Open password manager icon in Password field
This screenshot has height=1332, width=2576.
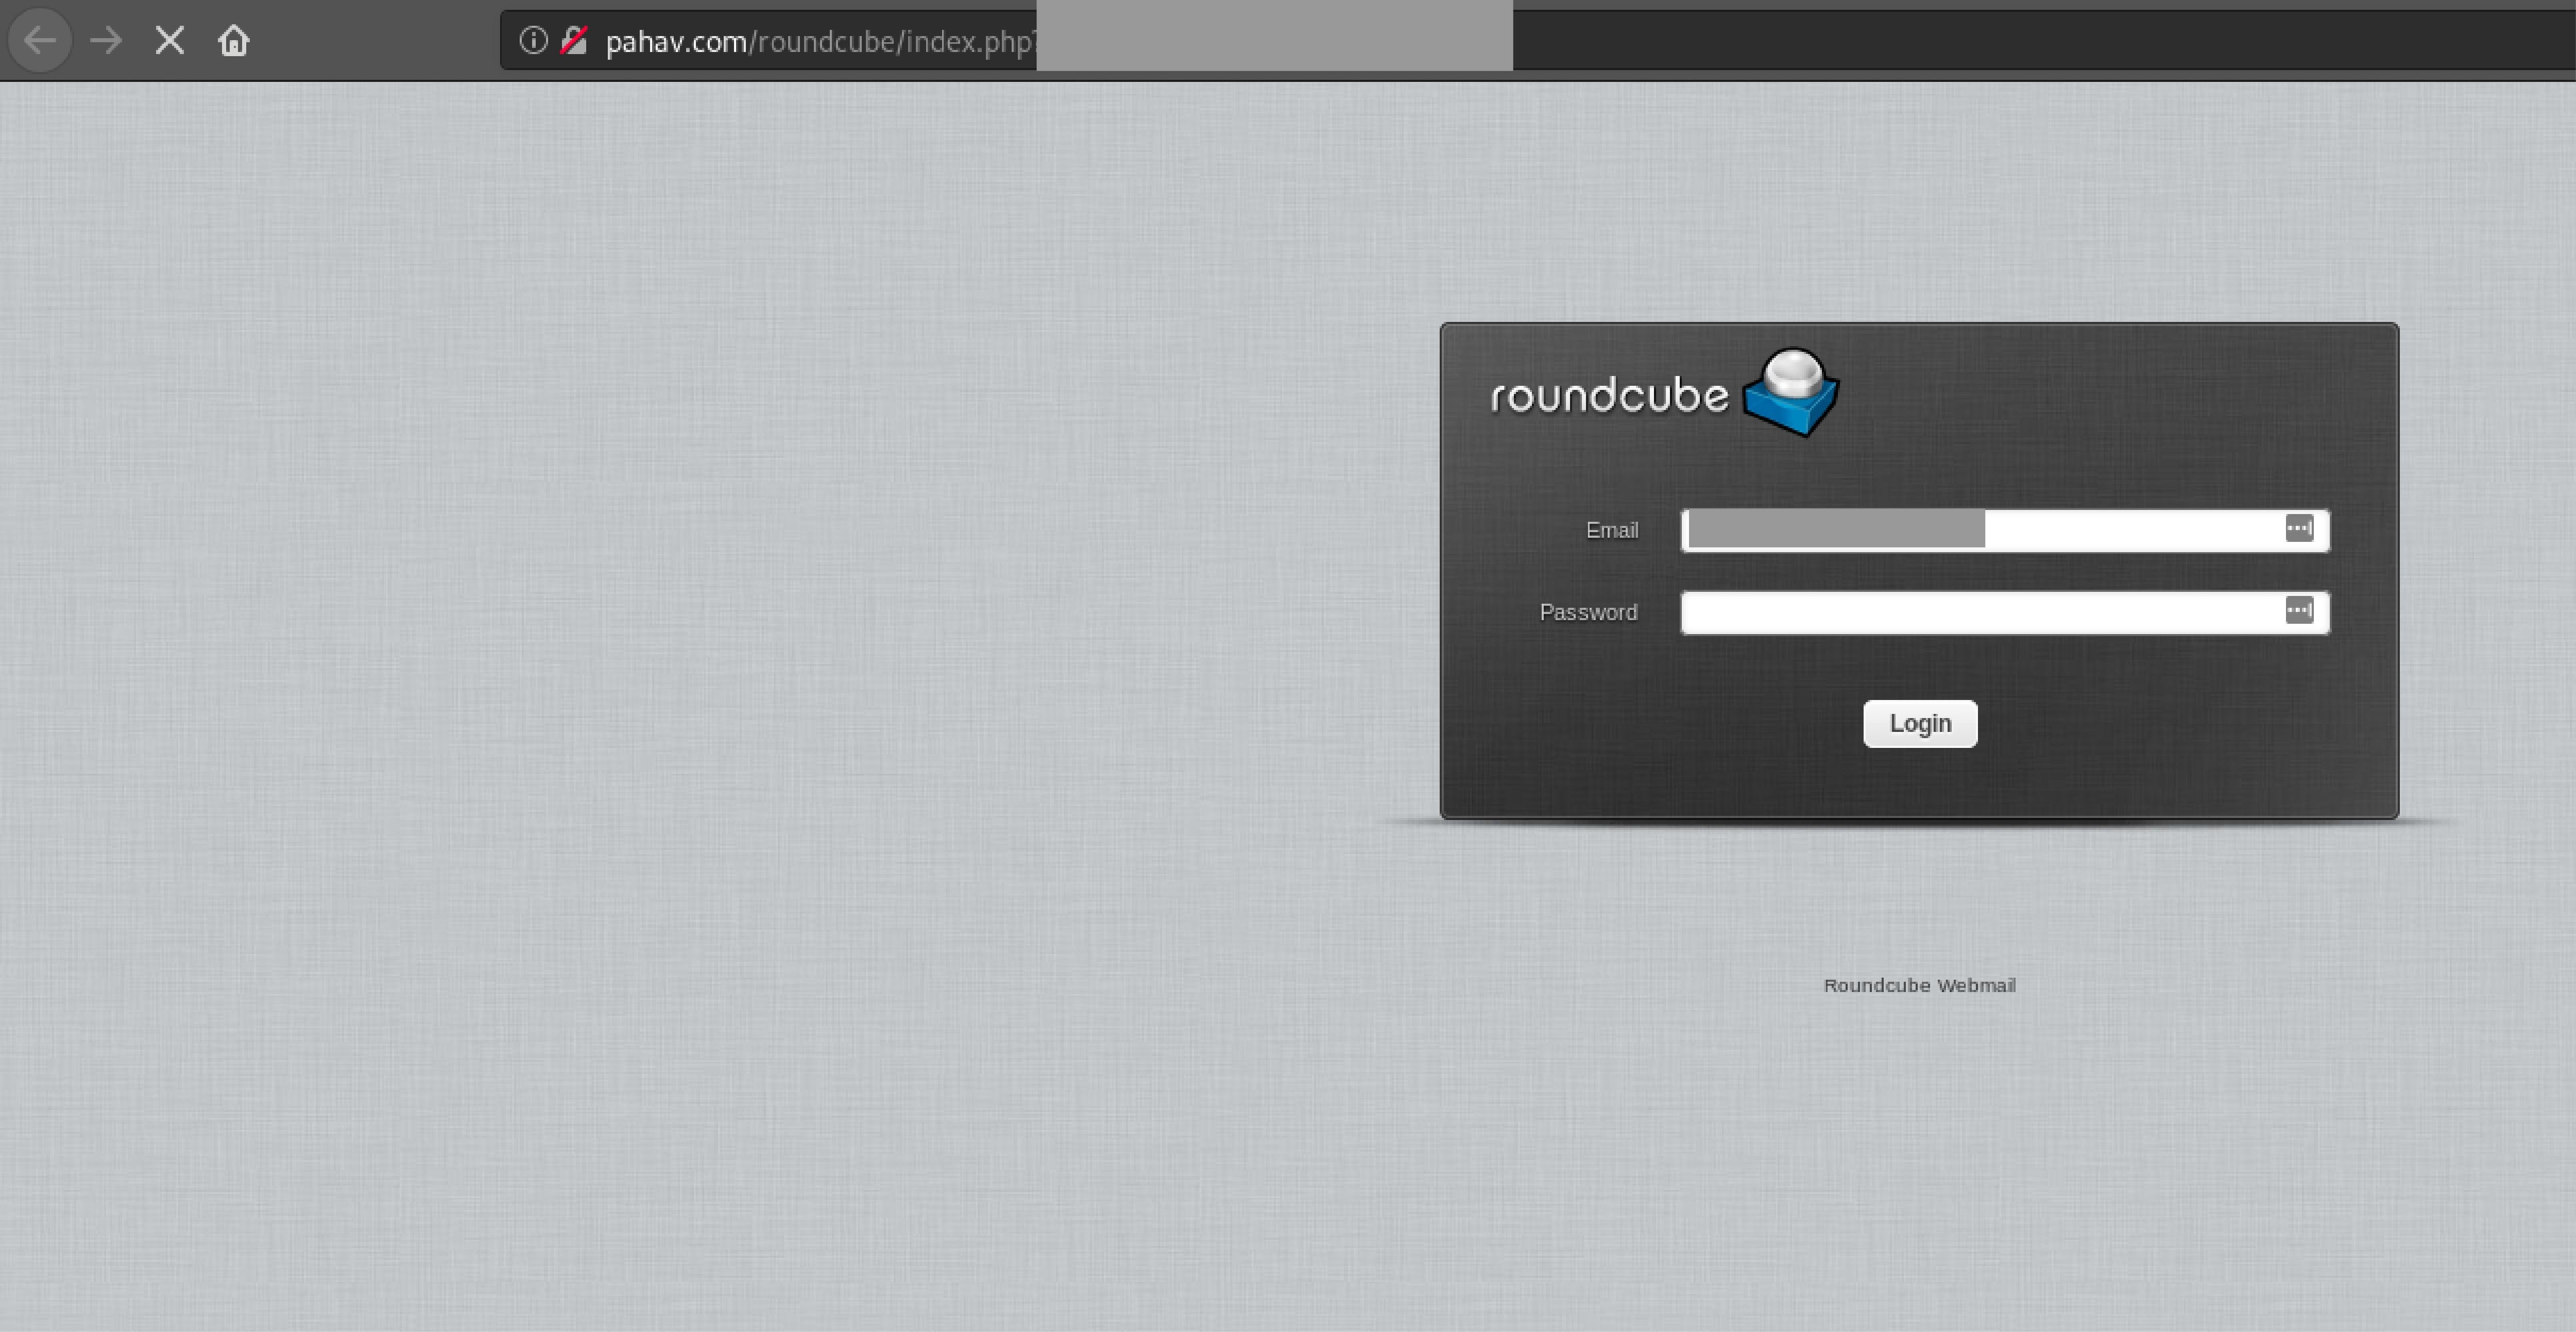pyautogui.click(x=2299, y=610)
